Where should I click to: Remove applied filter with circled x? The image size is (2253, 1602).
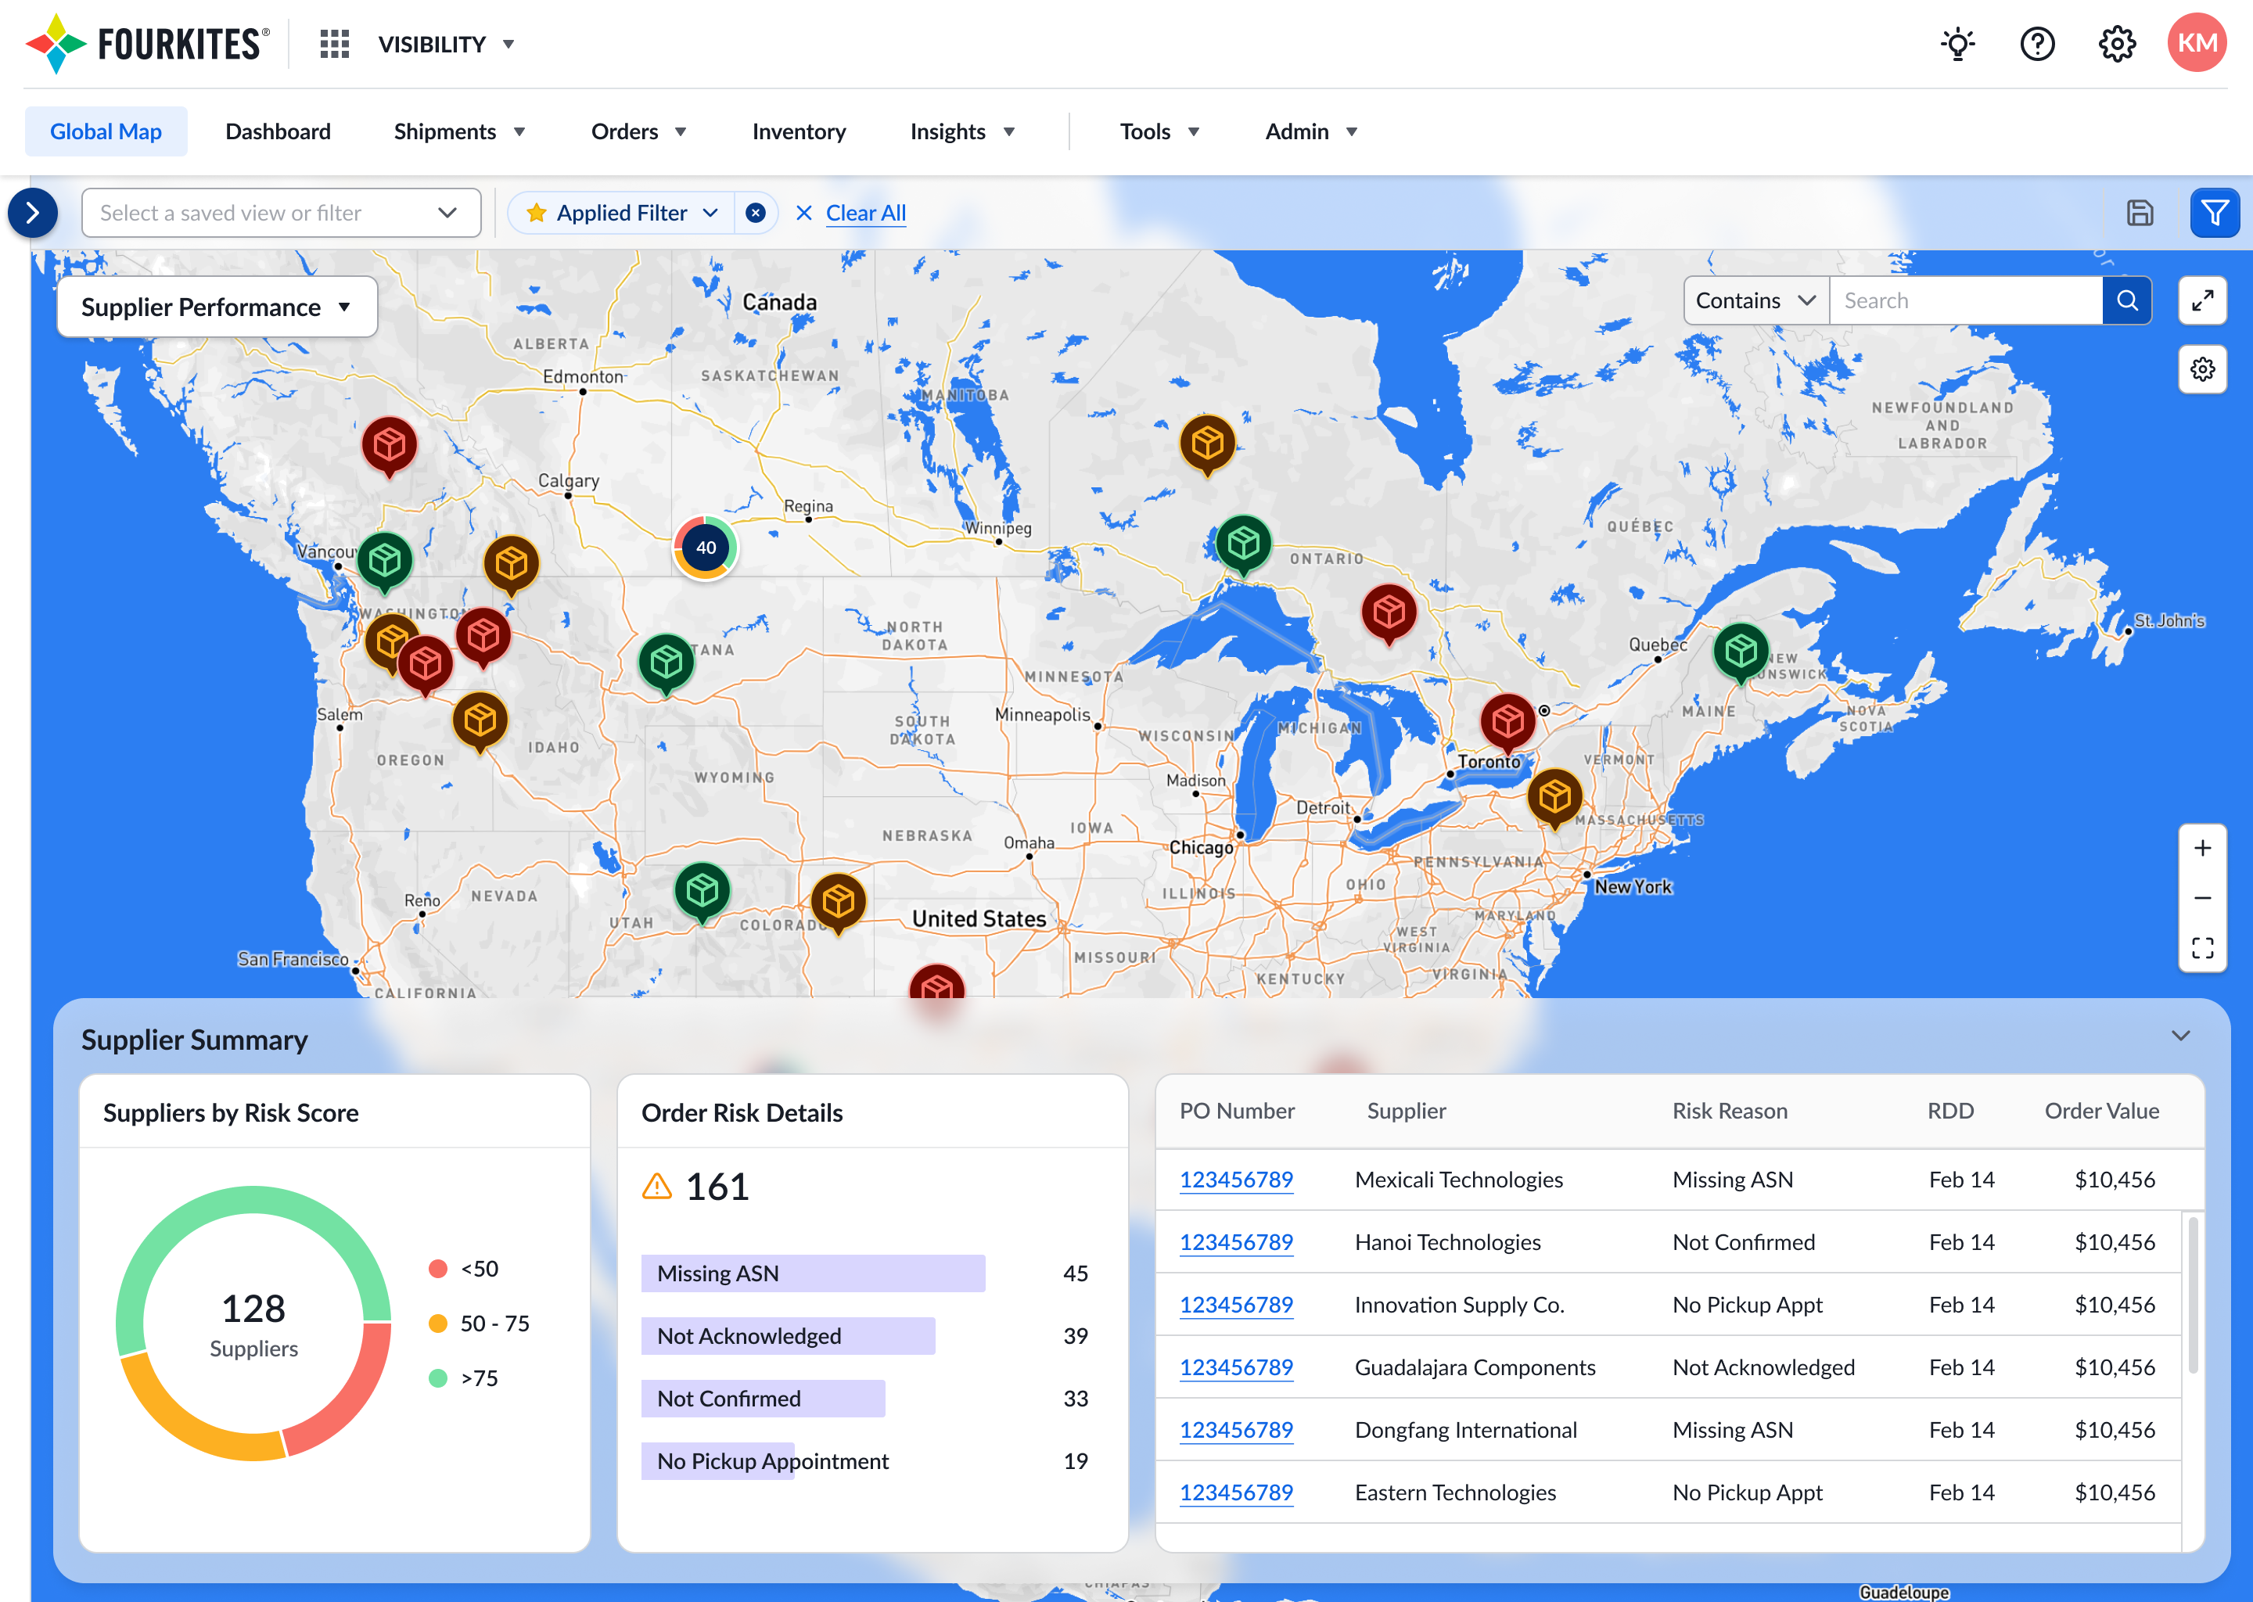point(756,213)
